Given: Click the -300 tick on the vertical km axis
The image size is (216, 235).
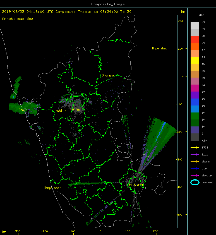Looking at the screenshot, I should tap(179, 159).
